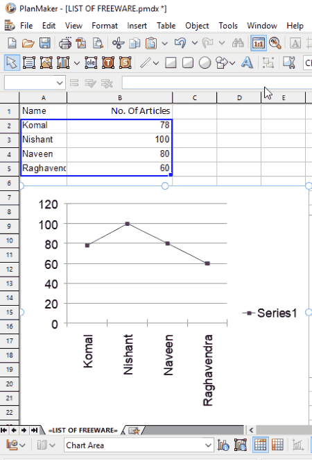Click cell containing Nishant
Screen dimensions: 312x460
[x=43, y=140]
